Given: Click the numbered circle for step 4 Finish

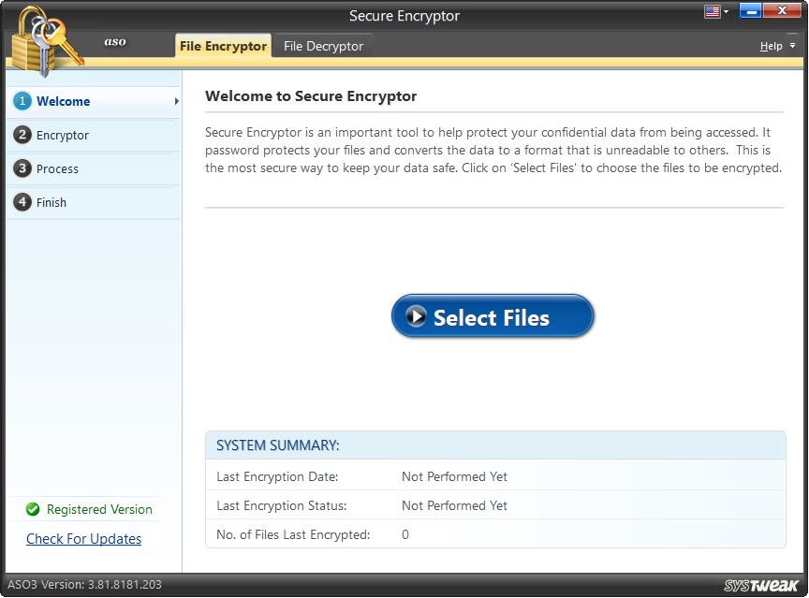Looking at the screenshot, I should pyautogui.click(x=22, y=202).
